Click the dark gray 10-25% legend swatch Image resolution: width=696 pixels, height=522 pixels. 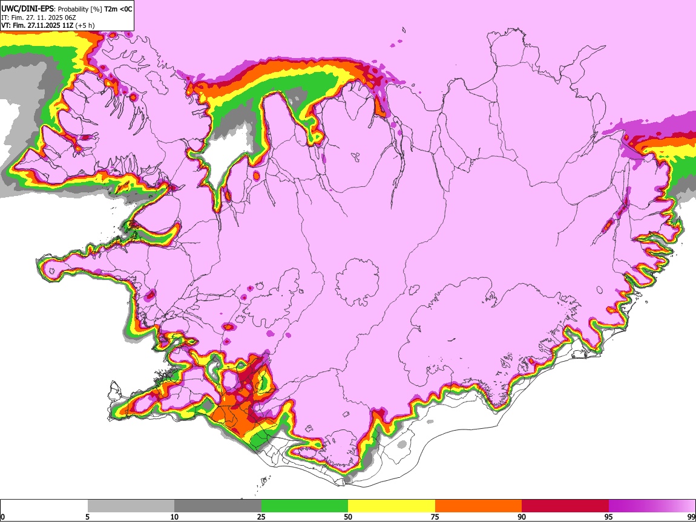coord(218,506)
